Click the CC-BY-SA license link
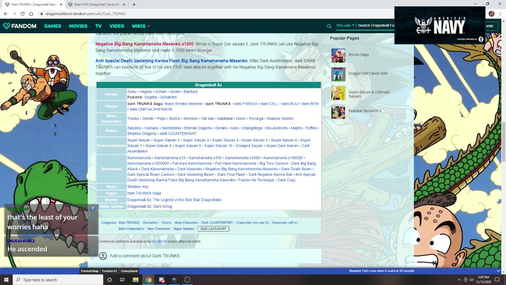This screenshot has width=506, height=285. click(160, 241)
